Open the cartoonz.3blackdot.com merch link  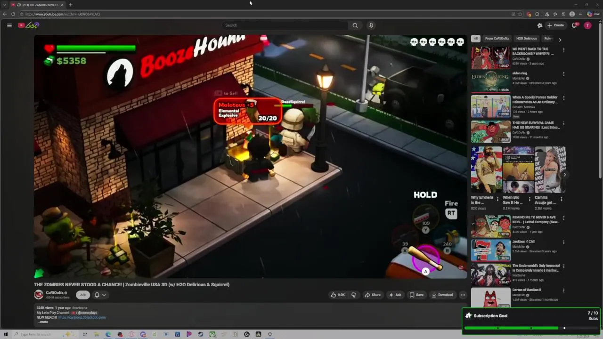(x=82, y=317)
